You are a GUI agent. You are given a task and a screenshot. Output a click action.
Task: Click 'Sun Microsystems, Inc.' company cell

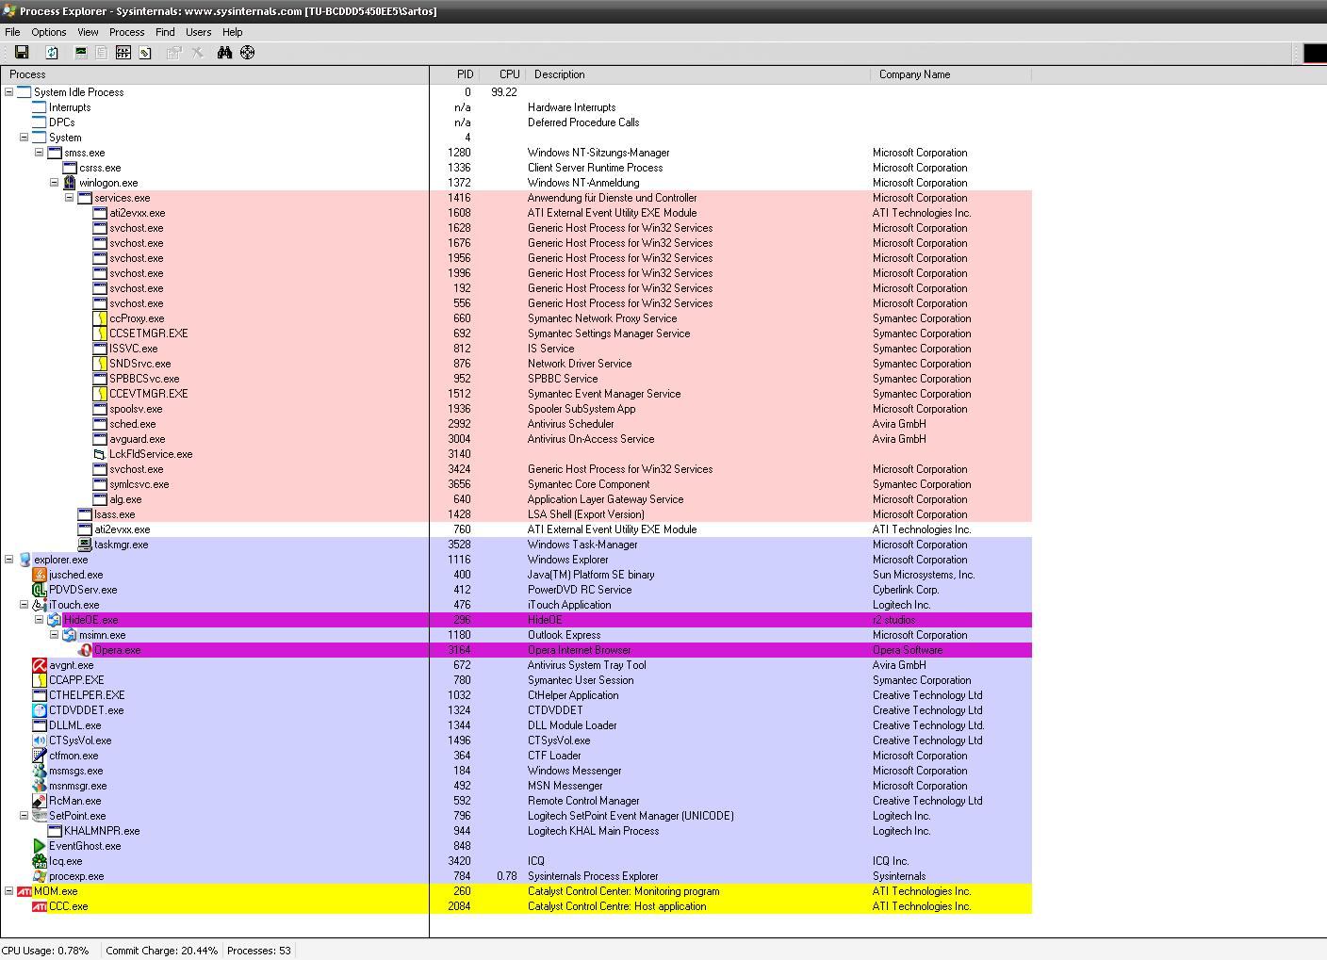tap(924, 575)
